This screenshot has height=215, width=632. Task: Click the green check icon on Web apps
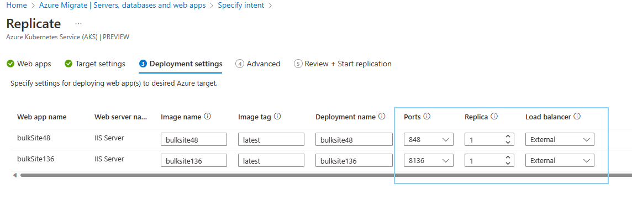point(10,64)
